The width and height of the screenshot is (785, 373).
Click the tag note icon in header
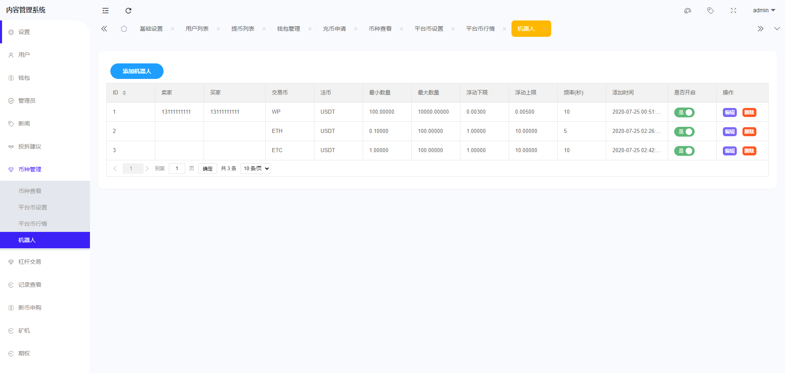pos(711,11)
